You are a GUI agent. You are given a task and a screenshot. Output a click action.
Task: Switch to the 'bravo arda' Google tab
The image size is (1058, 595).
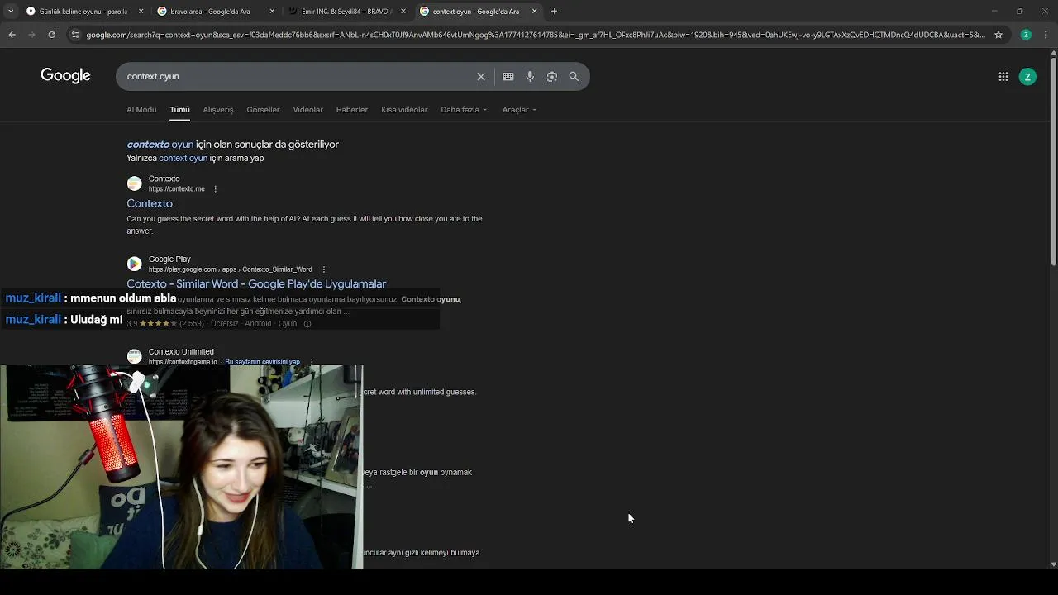(215, 12)
